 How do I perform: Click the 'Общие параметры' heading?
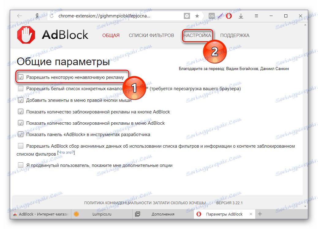click(x=63, y=61)
